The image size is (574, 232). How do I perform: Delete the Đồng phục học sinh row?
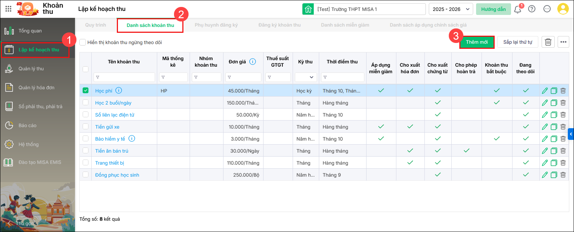pos(563,175)
